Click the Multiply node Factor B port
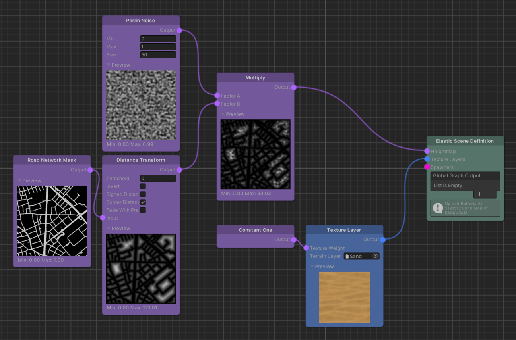The image size is (516, 340). coord(217,104)
